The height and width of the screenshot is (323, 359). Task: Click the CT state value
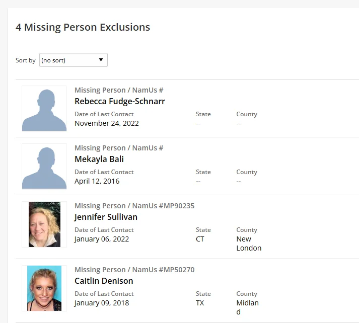click(x=200, y=239)
